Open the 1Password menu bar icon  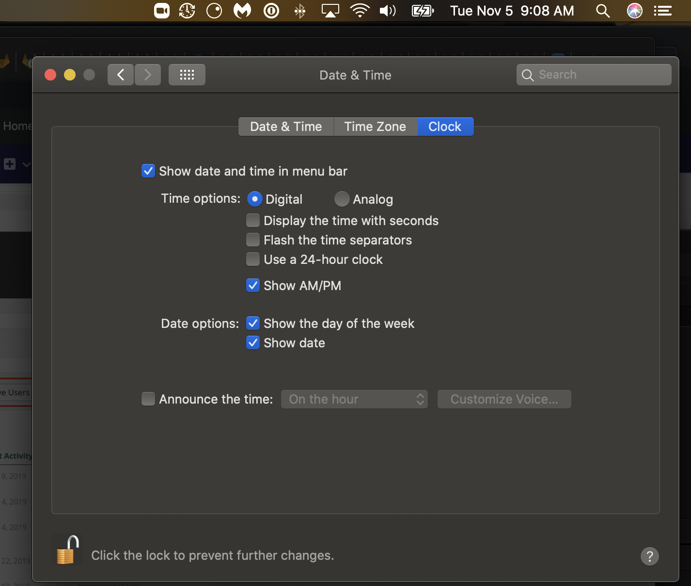(271, 11)
